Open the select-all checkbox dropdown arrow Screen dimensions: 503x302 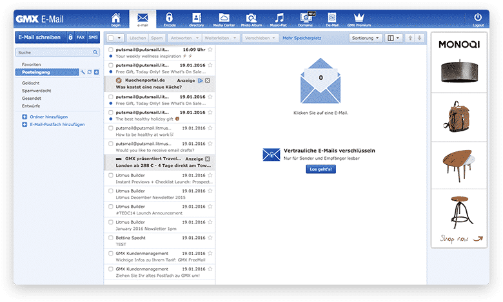click(x=120, y=39)
